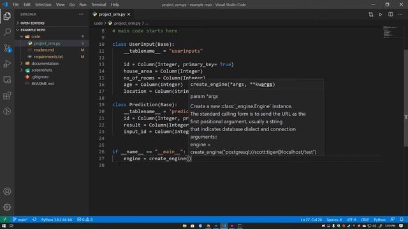
Task: Open File Explorer from the taskbar
Action: 184,226
